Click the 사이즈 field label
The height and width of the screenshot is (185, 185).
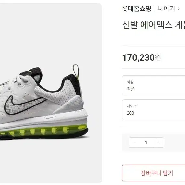(132, 106)
